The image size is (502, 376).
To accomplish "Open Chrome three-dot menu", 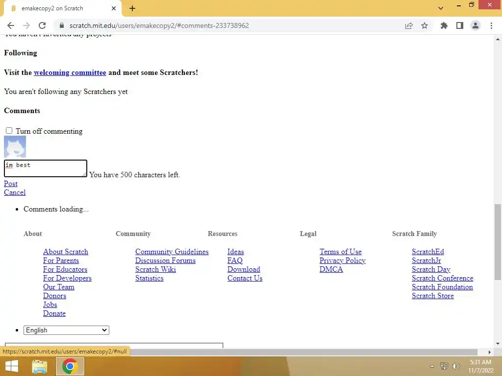I will coord(491,25).
